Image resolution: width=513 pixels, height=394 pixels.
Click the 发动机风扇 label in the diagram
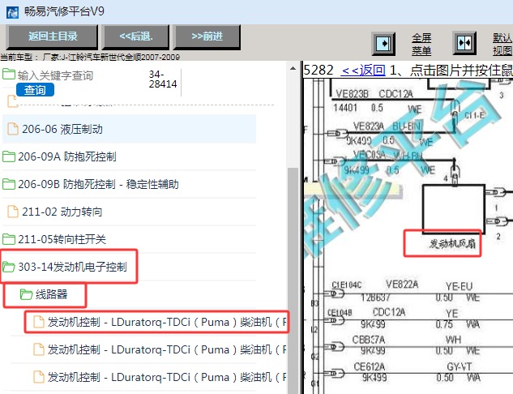tap(452, 243)
